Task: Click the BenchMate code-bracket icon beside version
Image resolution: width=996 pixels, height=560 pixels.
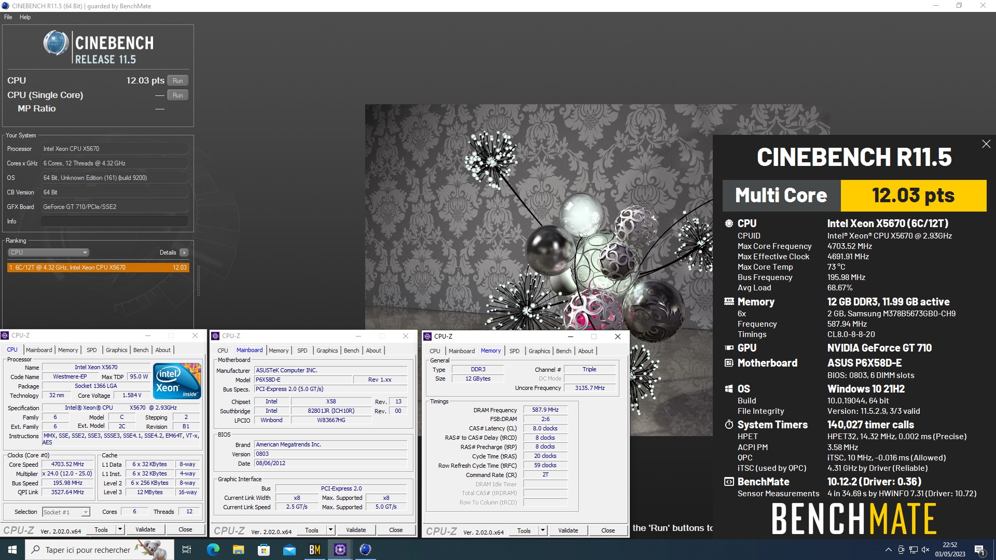Action: pos(729,482)
